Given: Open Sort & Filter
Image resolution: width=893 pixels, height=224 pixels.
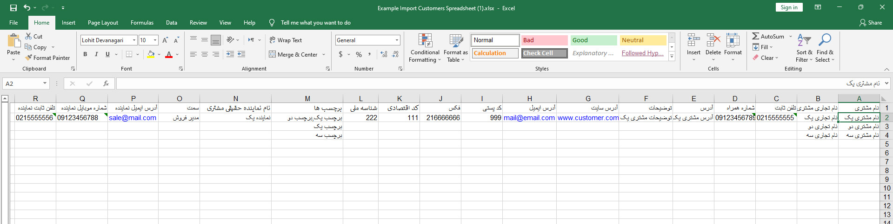Looking at the screenshot, I should click(x=804, y=48).
